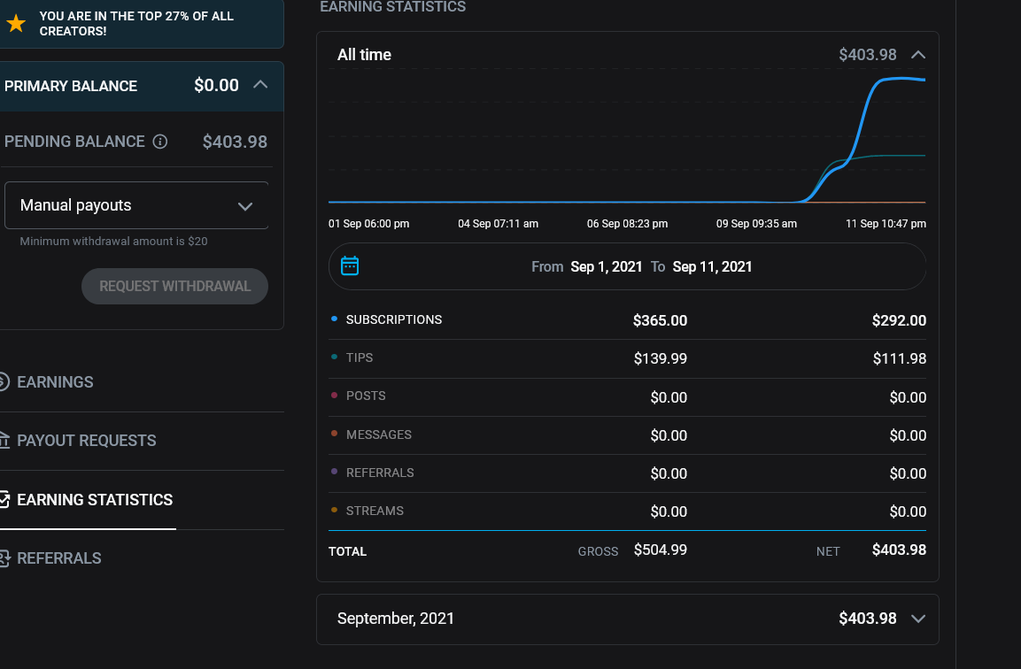
Task: Click the Payout Requests bank icon
Action: (x=4, y=440)
